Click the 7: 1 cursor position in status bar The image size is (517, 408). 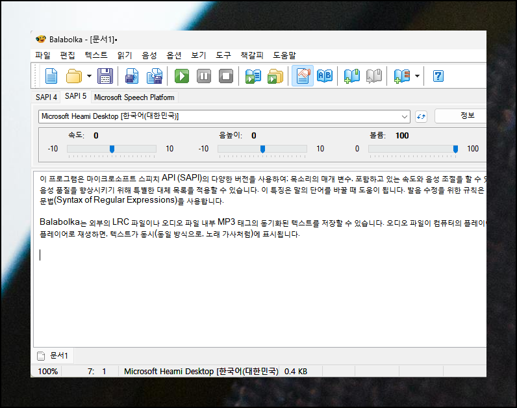click(x=97, y=372)
